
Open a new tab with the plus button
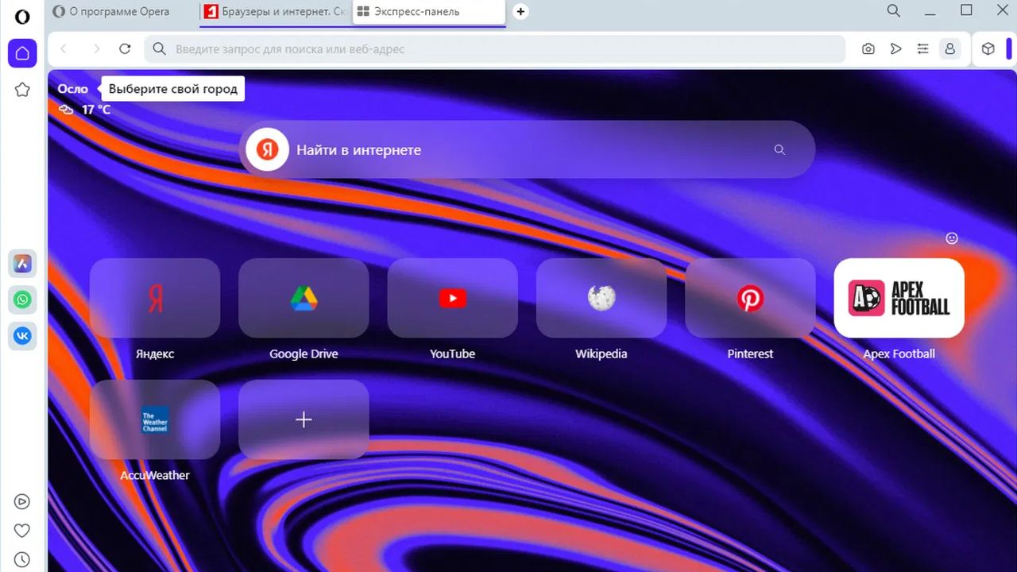[x=520, y=12]
